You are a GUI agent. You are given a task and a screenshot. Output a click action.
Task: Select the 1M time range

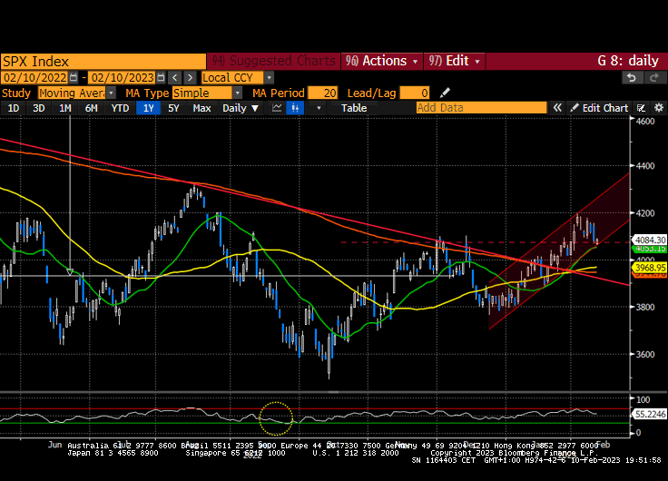click(x=64, y=108)
